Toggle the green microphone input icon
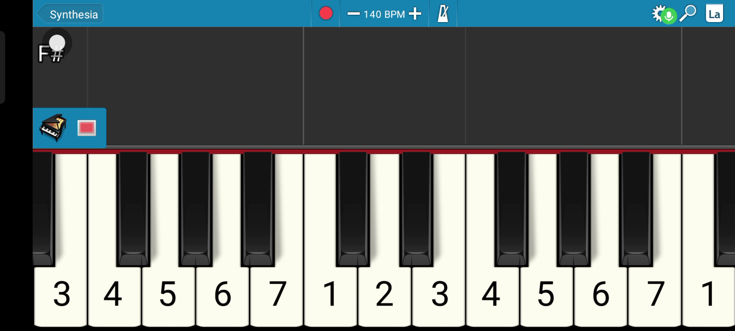Screen dimensions: 735x331 pyautogui.click(x=669, y=17)
